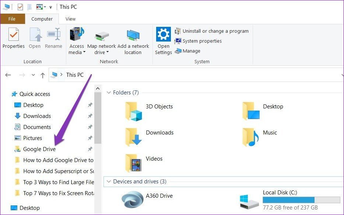Open the File menu
This screenshot has height=215, width=344.
click(13, 18)
